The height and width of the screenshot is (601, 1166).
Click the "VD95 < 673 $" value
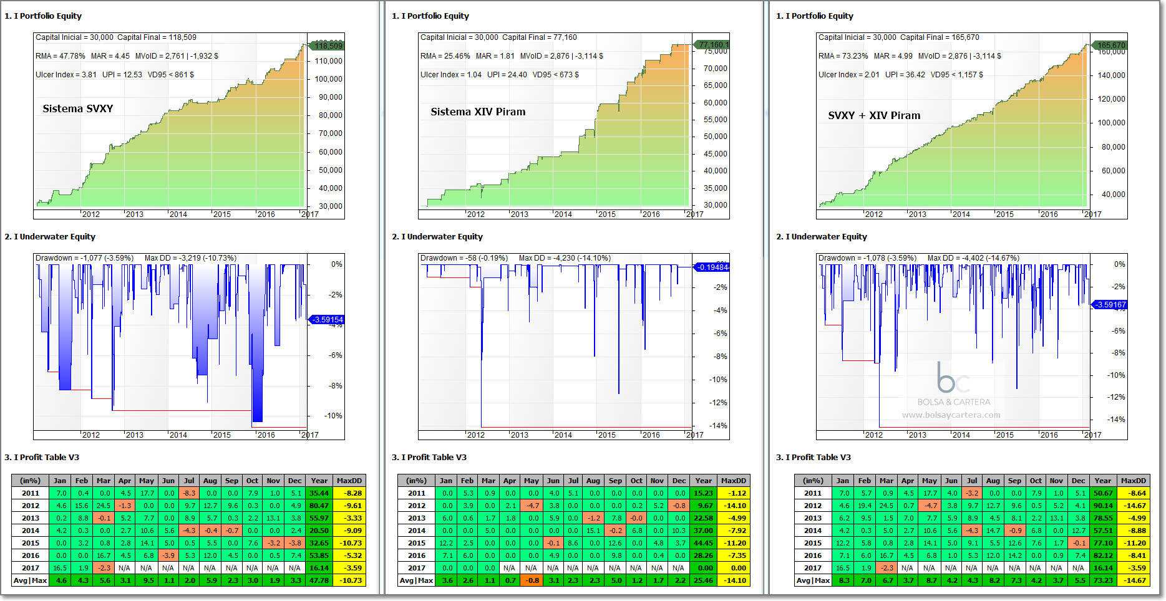[x=556, y=75]
